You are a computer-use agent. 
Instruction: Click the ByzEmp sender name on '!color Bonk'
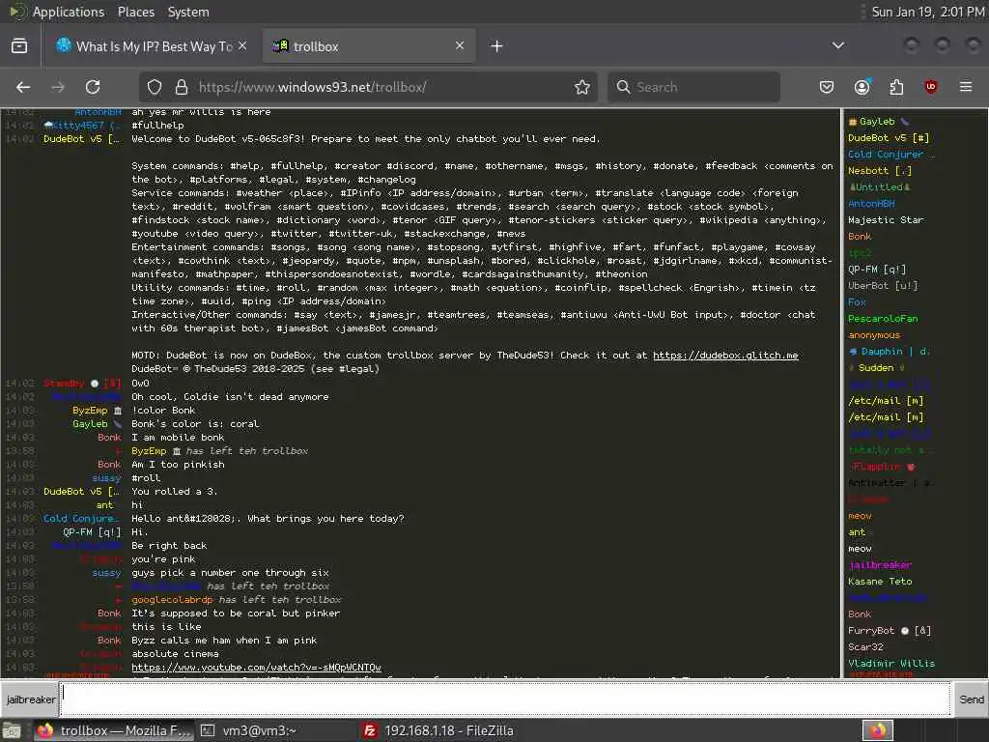(88, 410)
